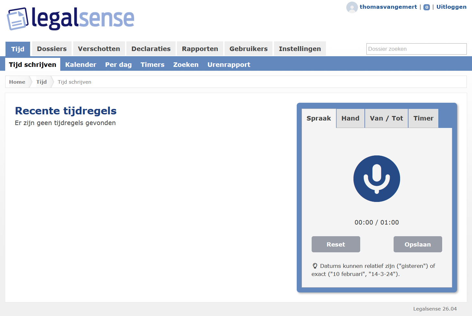Switch to the Rapporten tab
472x316 pixels.
pos(200,49)
